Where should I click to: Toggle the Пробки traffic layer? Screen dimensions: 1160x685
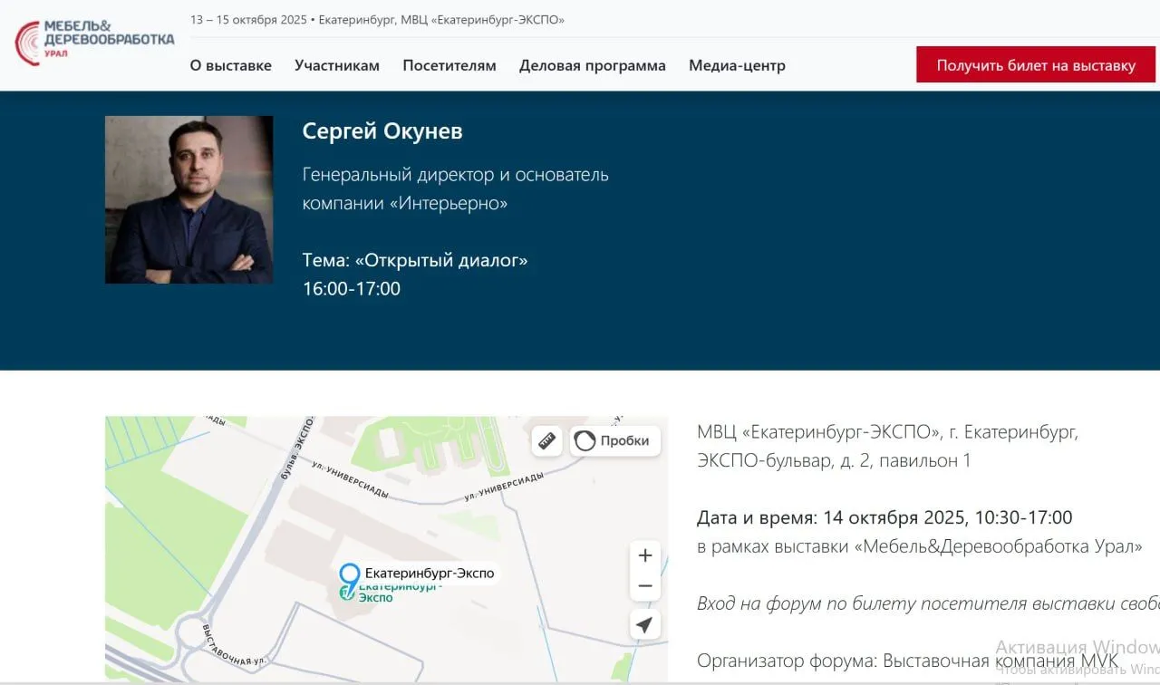[x=614, y=440]
